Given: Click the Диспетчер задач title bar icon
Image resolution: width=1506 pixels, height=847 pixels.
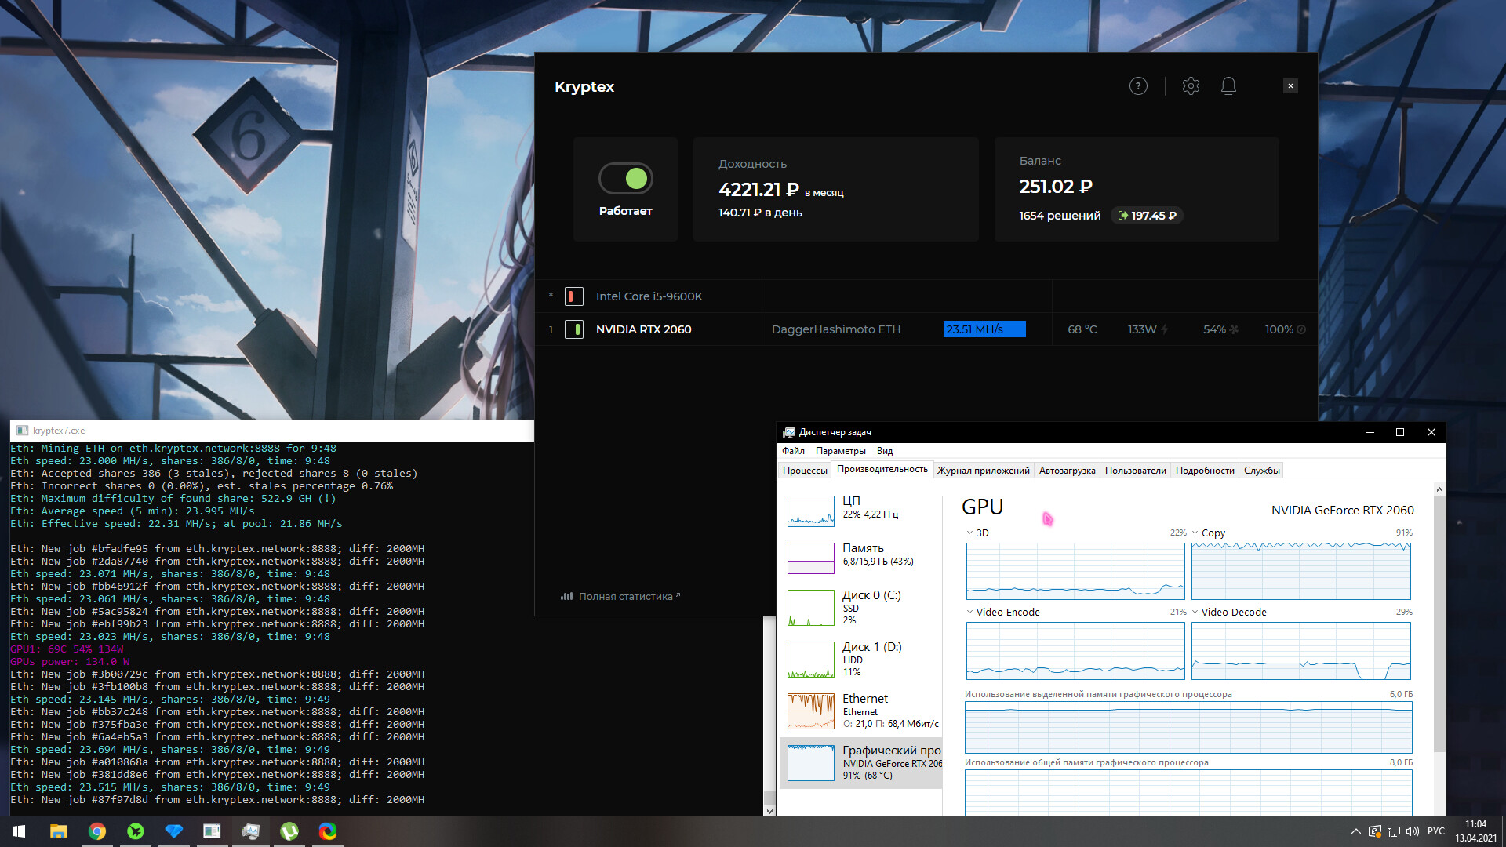Looking at the screenshot, I should (789, 432).
